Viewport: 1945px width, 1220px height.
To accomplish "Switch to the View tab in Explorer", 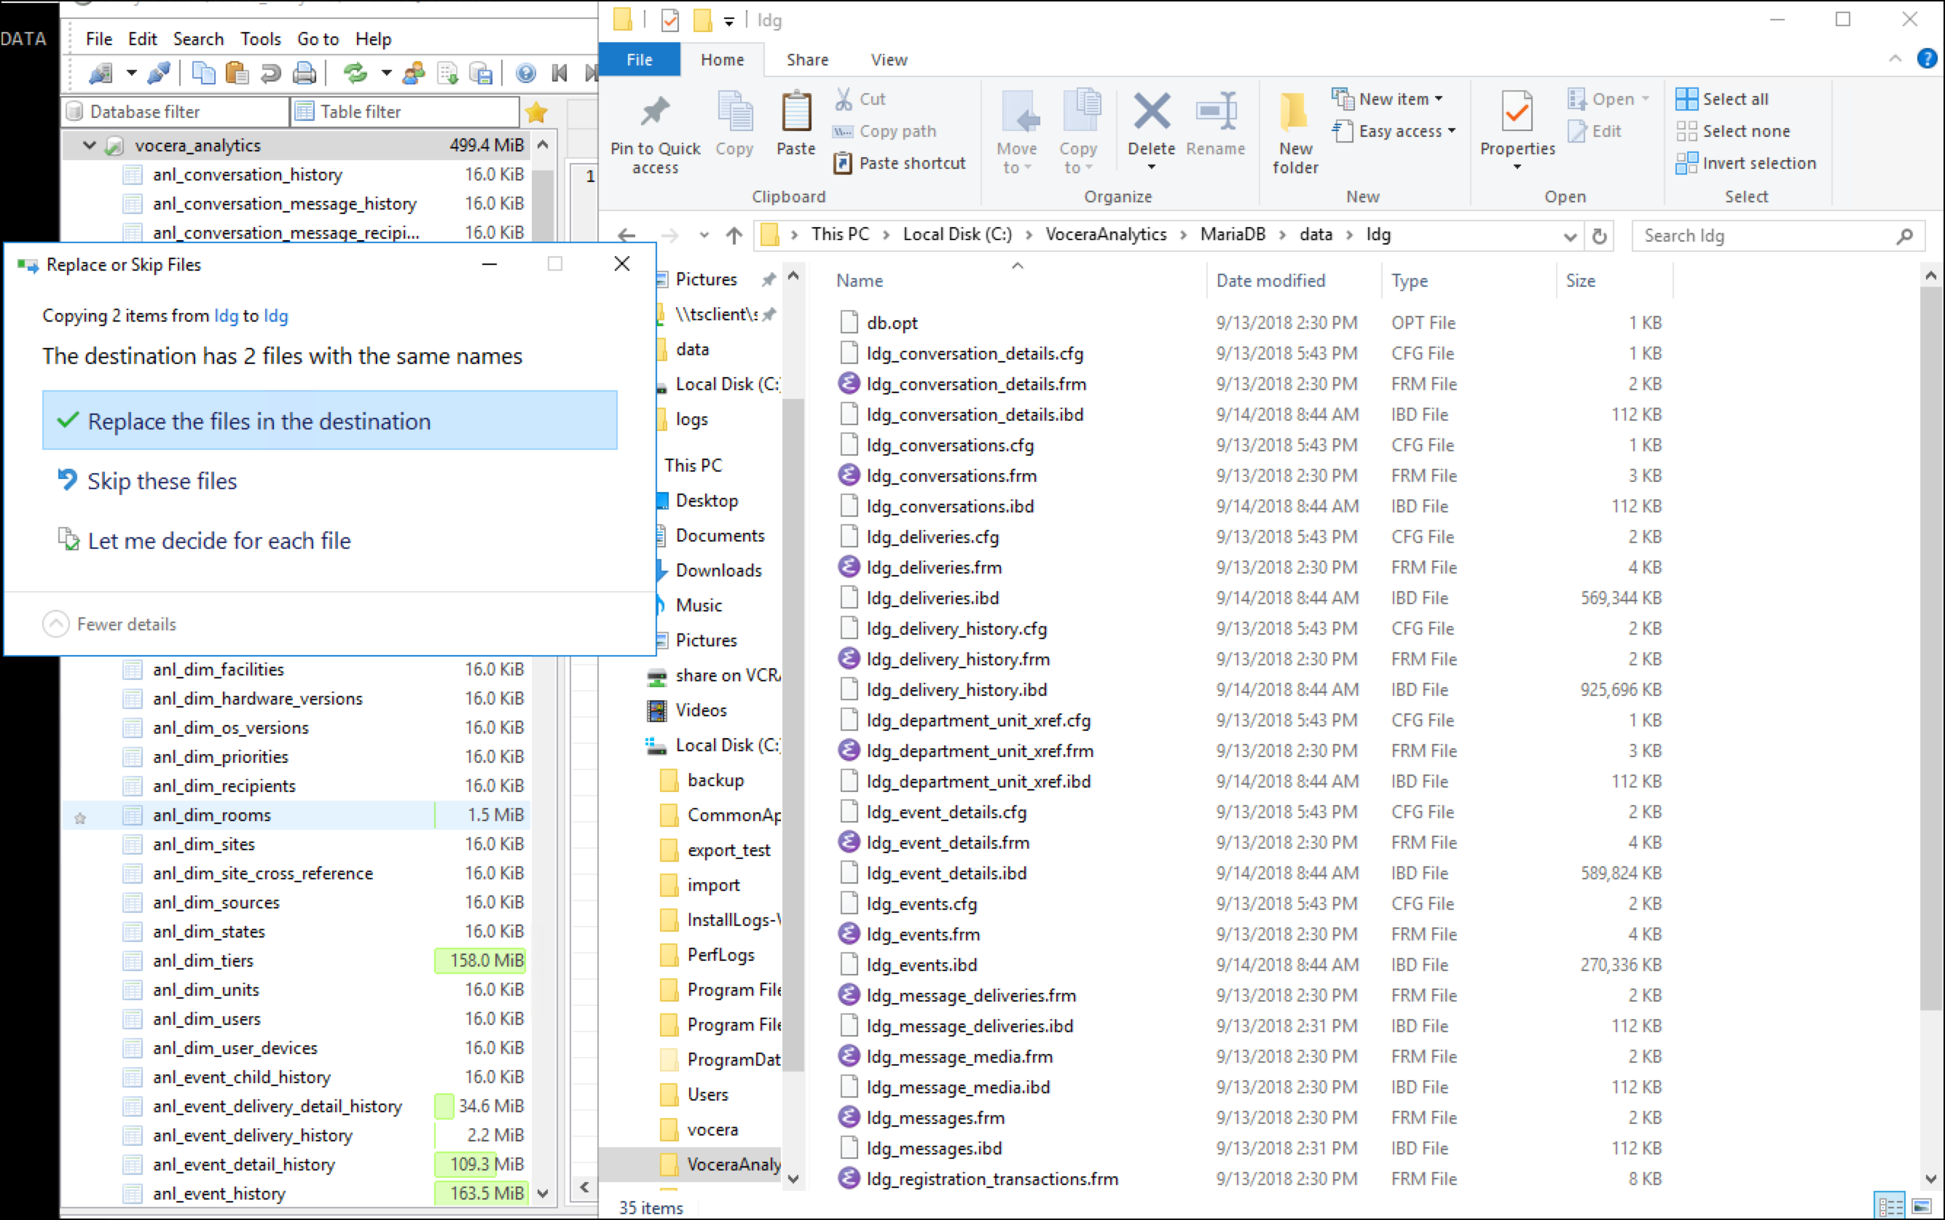I will [x=888, y=59].
